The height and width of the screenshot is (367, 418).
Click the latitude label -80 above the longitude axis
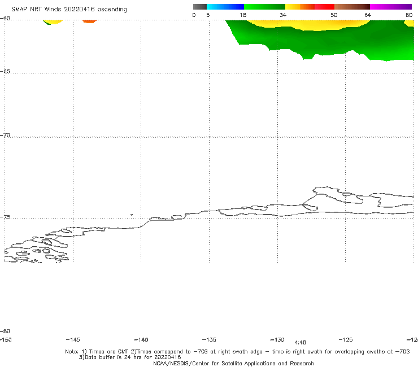[5, 331]
